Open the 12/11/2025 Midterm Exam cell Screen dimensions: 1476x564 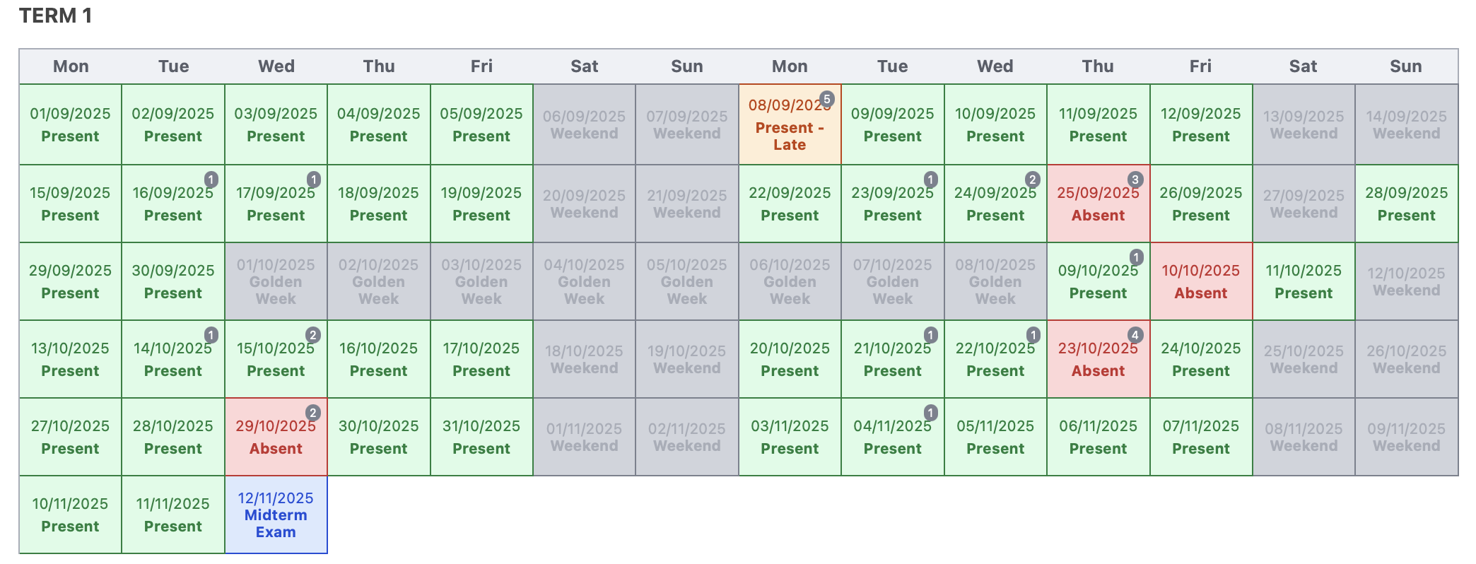tap(276, 515)
